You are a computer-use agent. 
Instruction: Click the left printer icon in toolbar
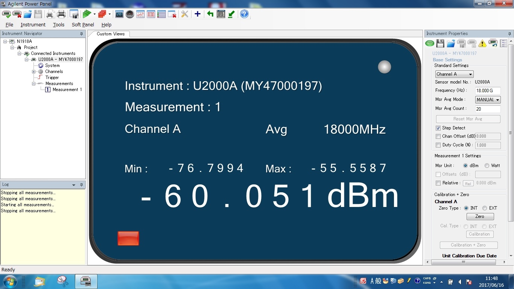tap(50, 14)
